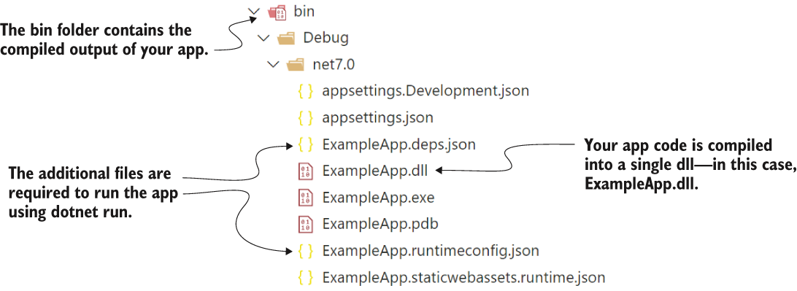This screenshot has width=797, height=291.
Task: Select file ExampleApp.pdb
Action: [x=380, y=224]
